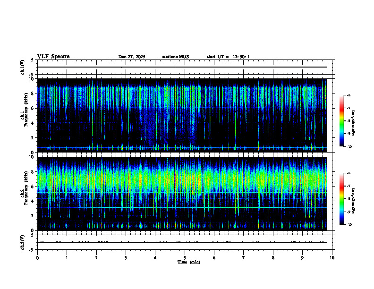374x289 pixels.
Task: Click time axis tick label "8"
Action: (273, 258)
